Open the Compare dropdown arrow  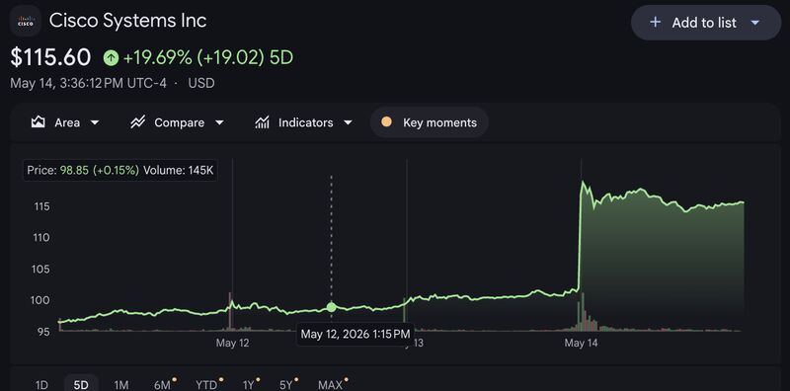pos(219,123)
